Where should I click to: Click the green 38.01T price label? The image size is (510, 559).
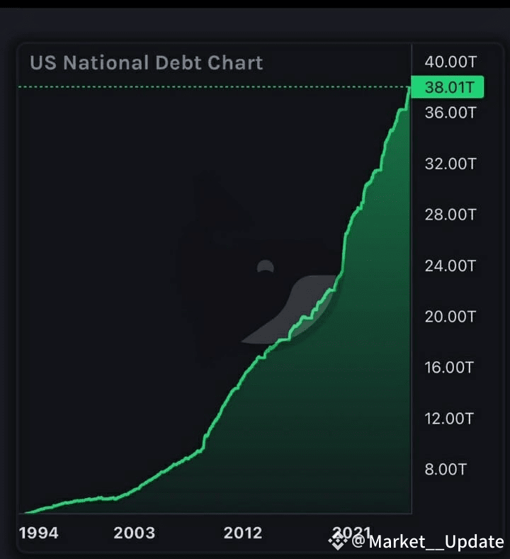(x=448, y=87)
